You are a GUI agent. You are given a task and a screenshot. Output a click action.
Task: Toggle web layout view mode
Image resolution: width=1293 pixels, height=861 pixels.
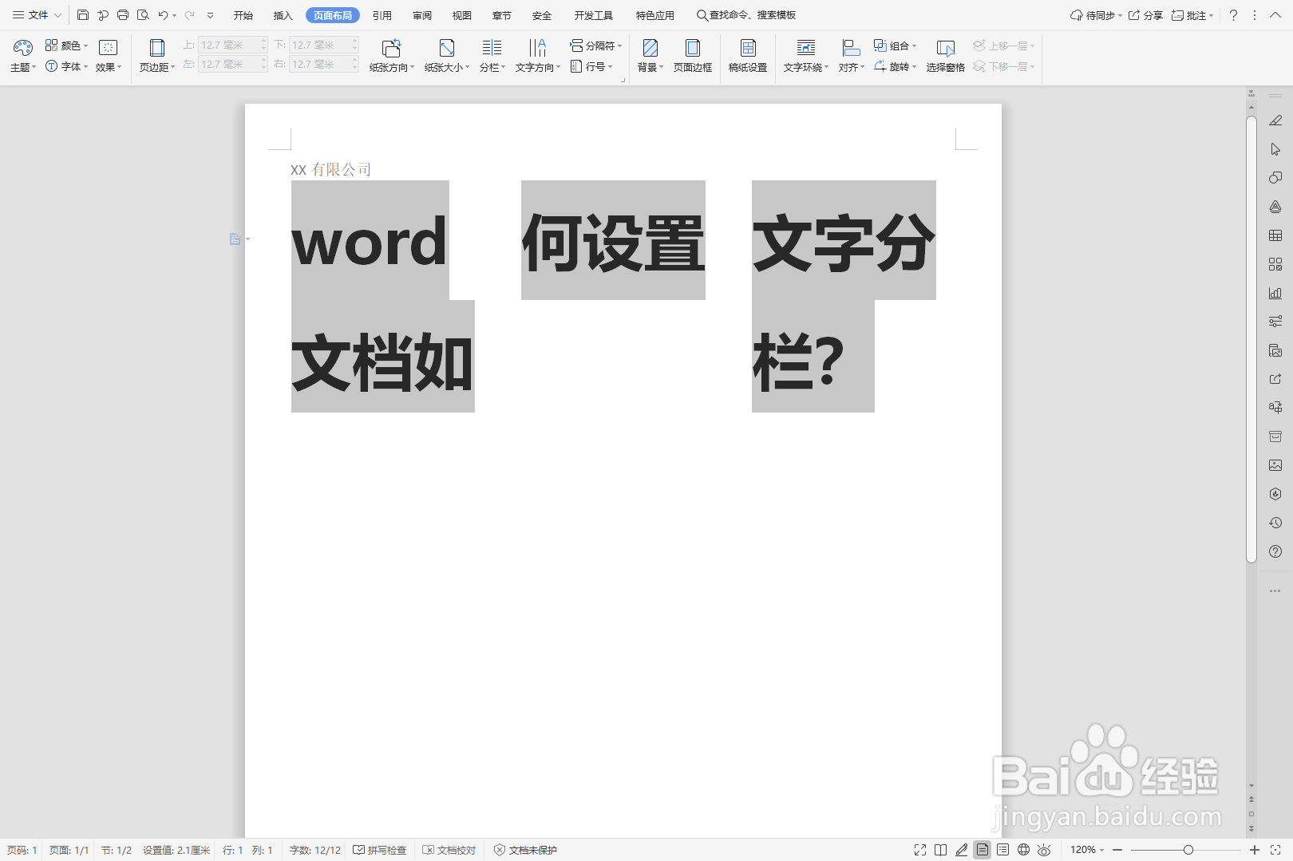1024,850
